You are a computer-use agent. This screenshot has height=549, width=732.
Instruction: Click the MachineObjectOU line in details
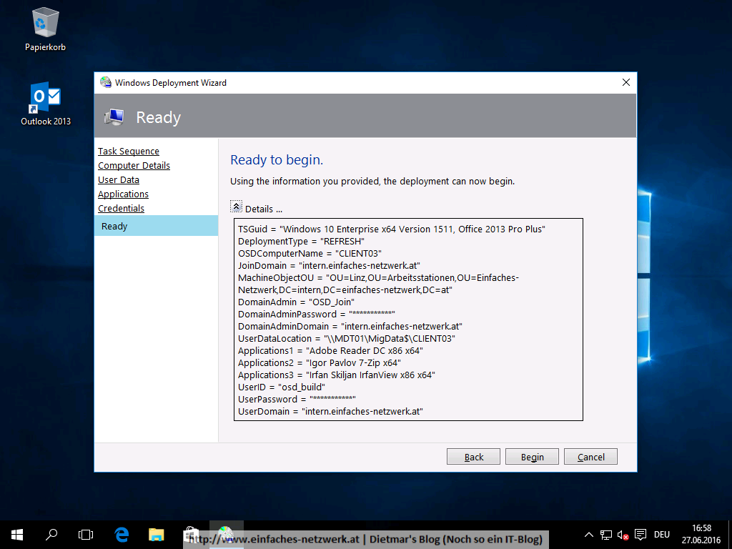[x=379, y=284]
